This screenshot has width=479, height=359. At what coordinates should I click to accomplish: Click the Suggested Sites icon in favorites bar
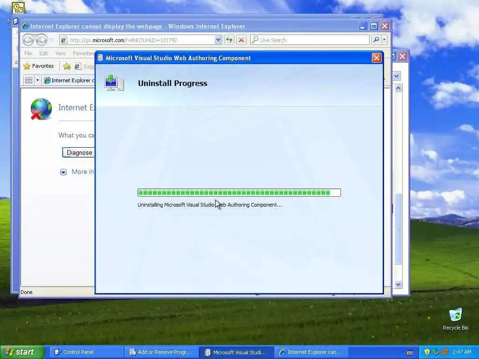pyautogui.click(x=78, y=66)
